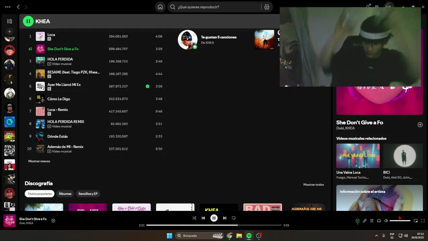Open Chrome from the taskbar
This screenshot has width=428, height=241.
pyautogui.click(x=229, y=236)
